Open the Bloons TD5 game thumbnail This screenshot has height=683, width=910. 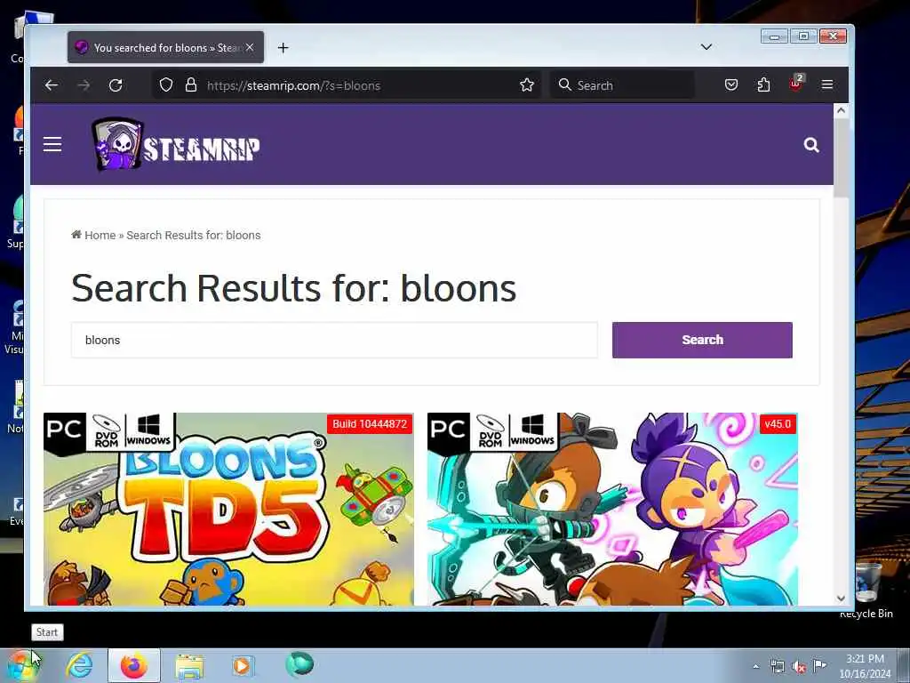coord(228,510)
